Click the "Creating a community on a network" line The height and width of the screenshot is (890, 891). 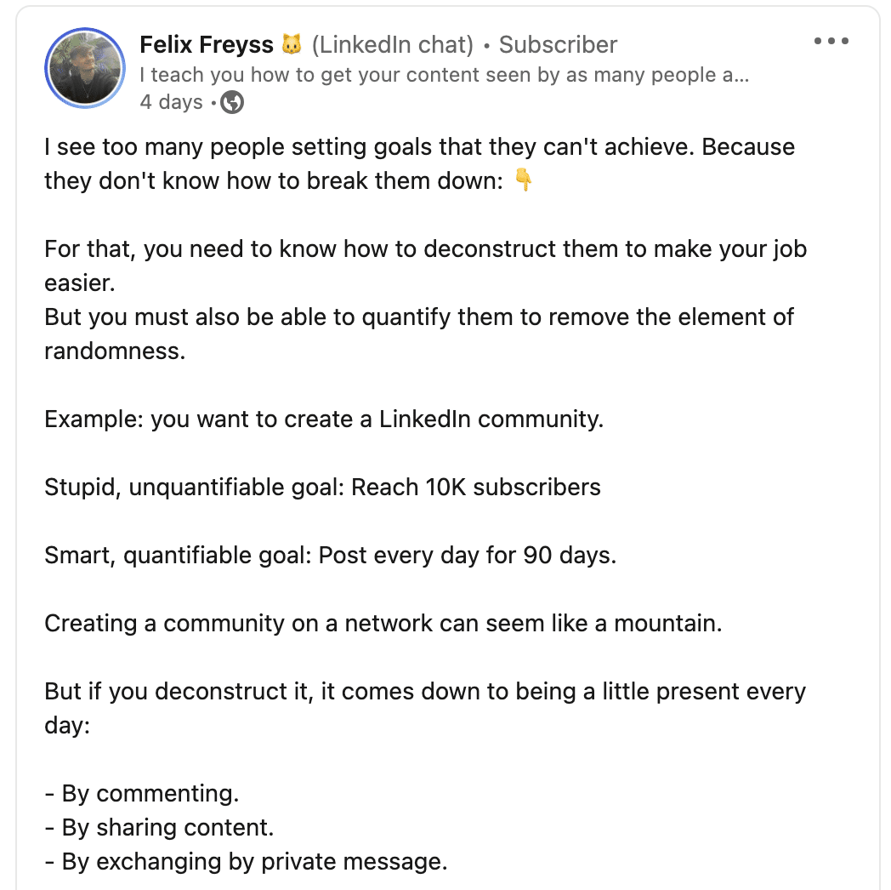click(383, 624)
